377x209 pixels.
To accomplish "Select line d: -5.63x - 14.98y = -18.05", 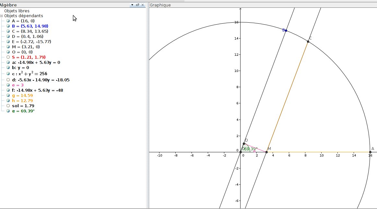I will point(41,80).
